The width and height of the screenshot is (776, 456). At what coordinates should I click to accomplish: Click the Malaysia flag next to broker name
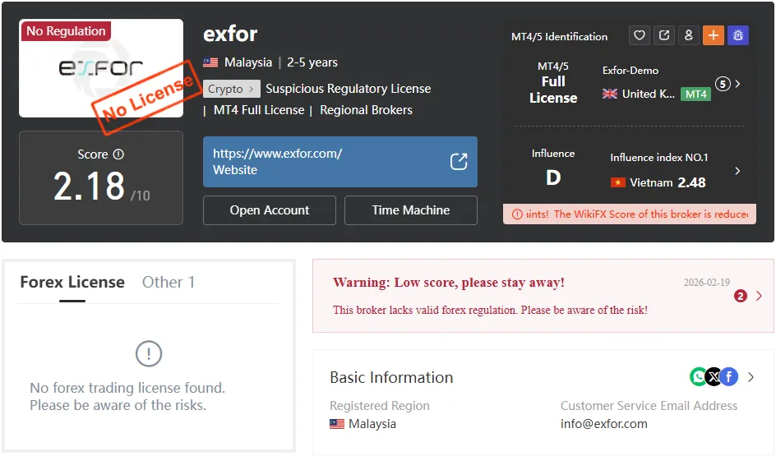210,62
